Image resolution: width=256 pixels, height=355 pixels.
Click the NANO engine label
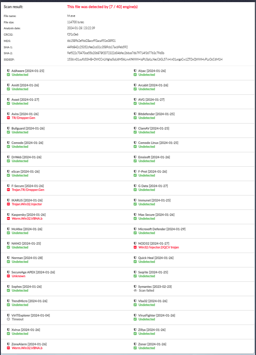[16, 243]
